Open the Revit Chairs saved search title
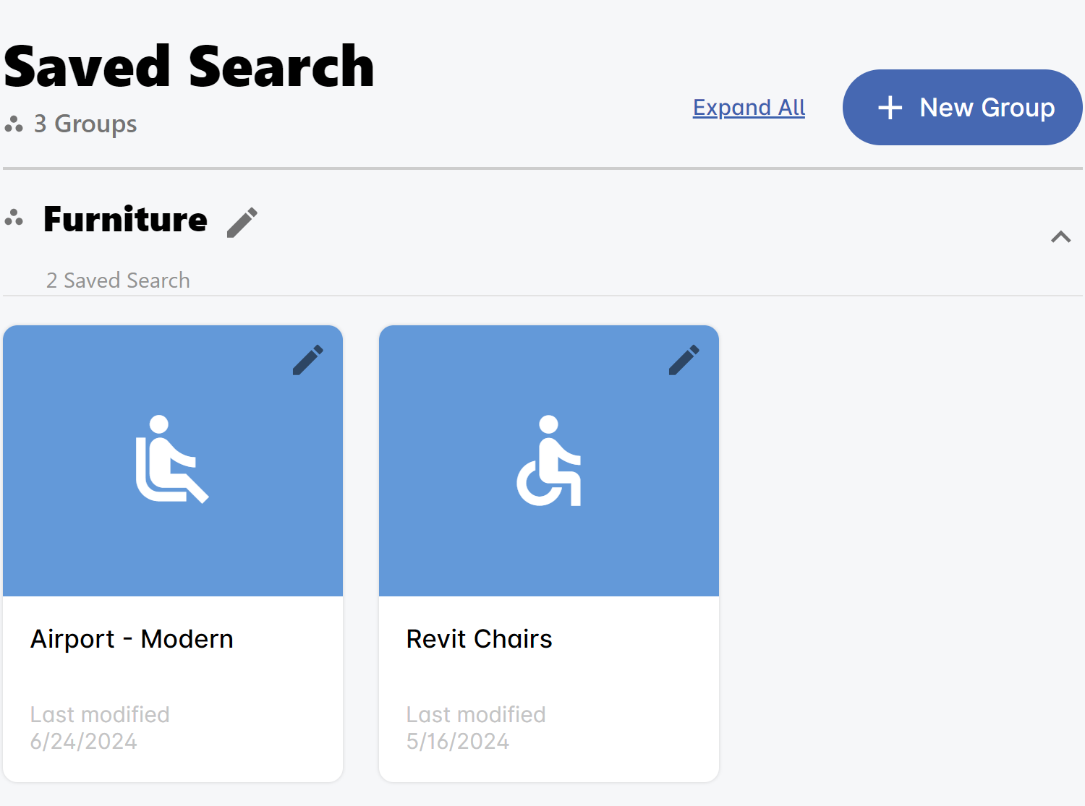This screenshot has height=806, width=1085. [x=479, y=639]
